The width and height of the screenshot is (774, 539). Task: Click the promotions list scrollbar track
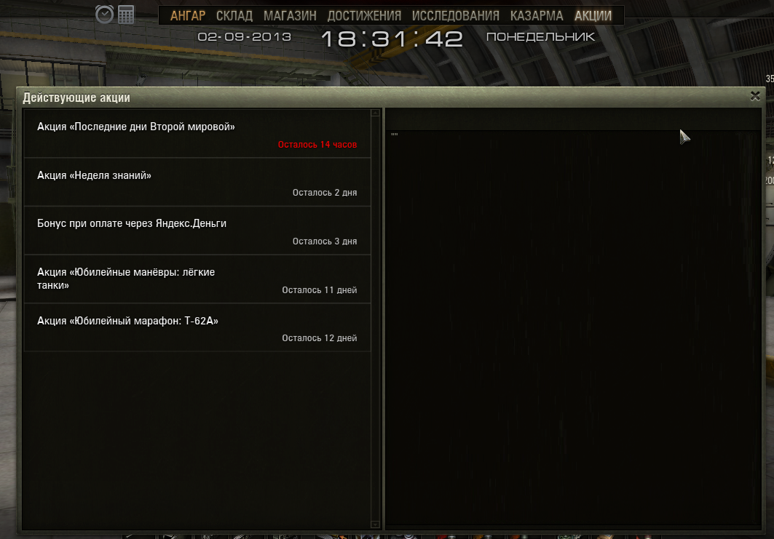[375, 319]
